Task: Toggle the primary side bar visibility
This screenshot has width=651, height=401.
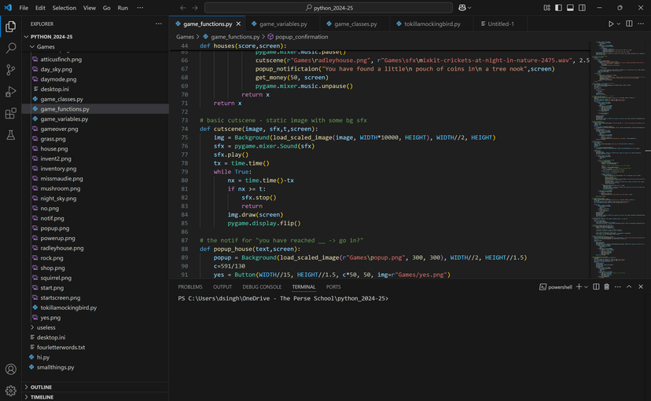Action: click(x=558, y=8)
